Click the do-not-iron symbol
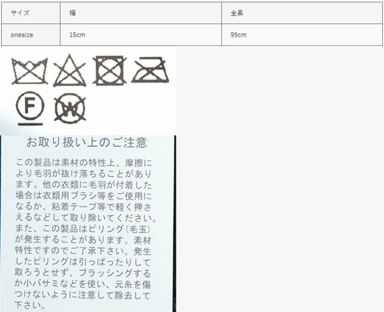 click(x=150, y=71)
